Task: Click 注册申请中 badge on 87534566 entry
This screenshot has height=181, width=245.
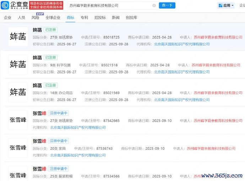Action: pos(59,169)
